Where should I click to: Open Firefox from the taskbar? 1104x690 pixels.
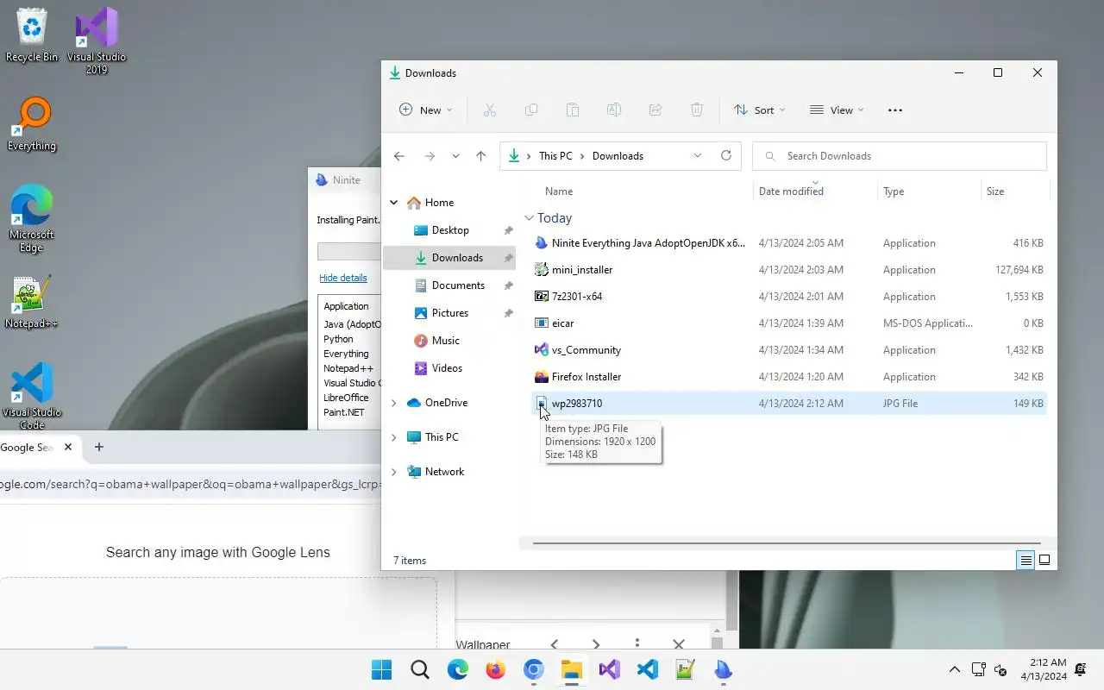click(495, 669)
